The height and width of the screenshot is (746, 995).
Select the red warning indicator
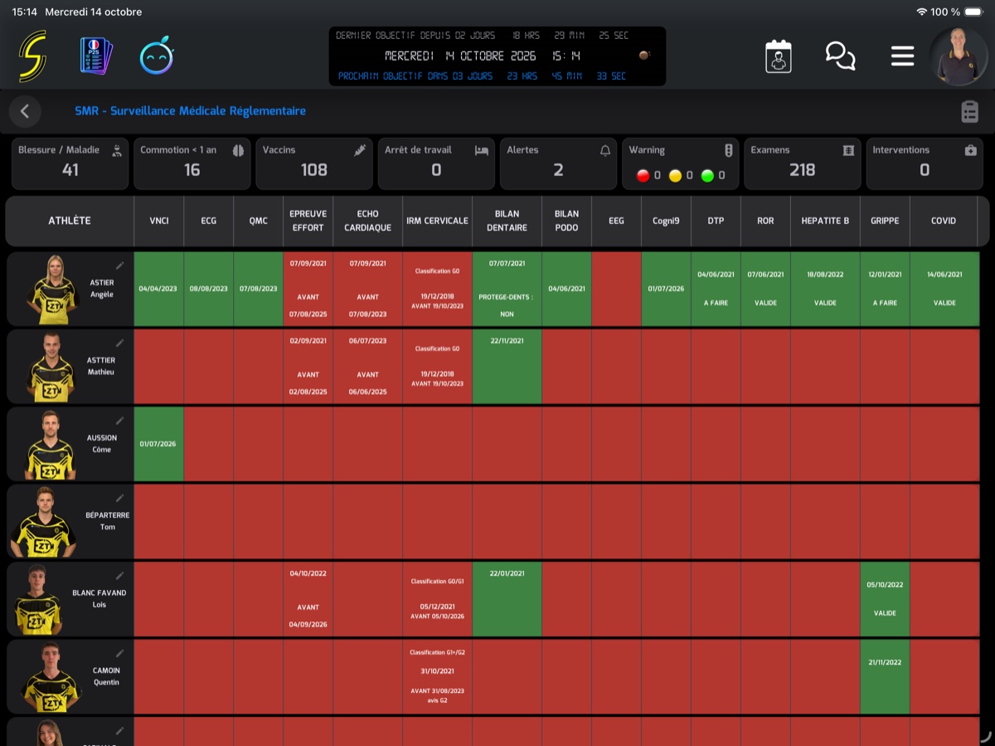(643, 175)
